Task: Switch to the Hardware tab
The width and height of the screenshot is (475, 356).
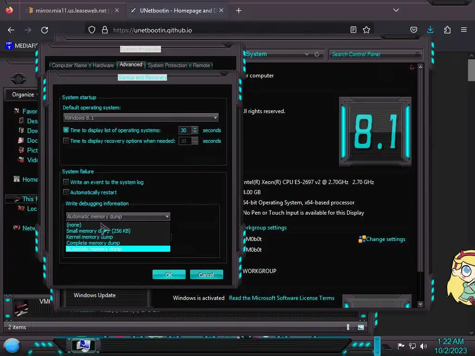Action: [x=103, y=65]
